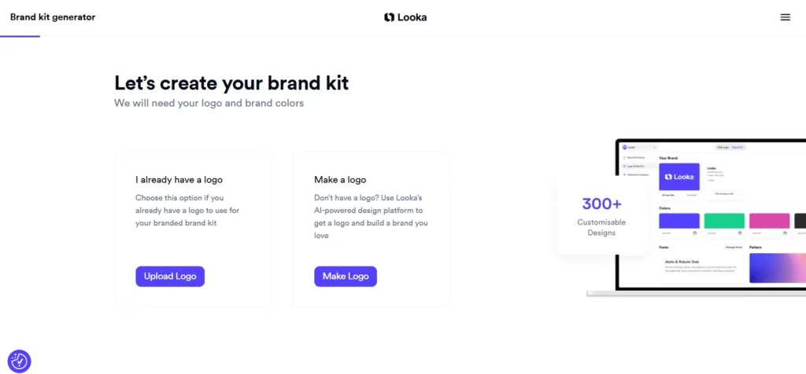The height and width of the screenshot is (374, 806).
Task: Open the hamburger menu
Action: coord(785,17)
